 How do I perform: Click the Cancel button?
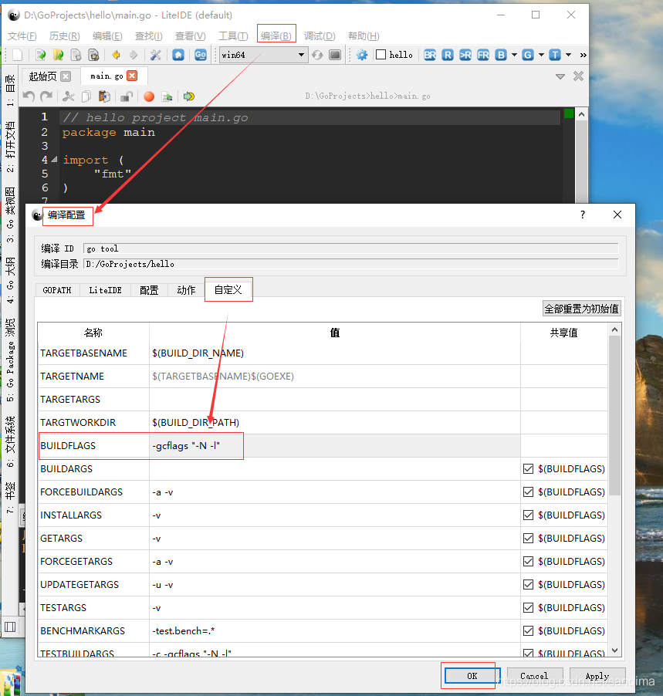point(535,676)
